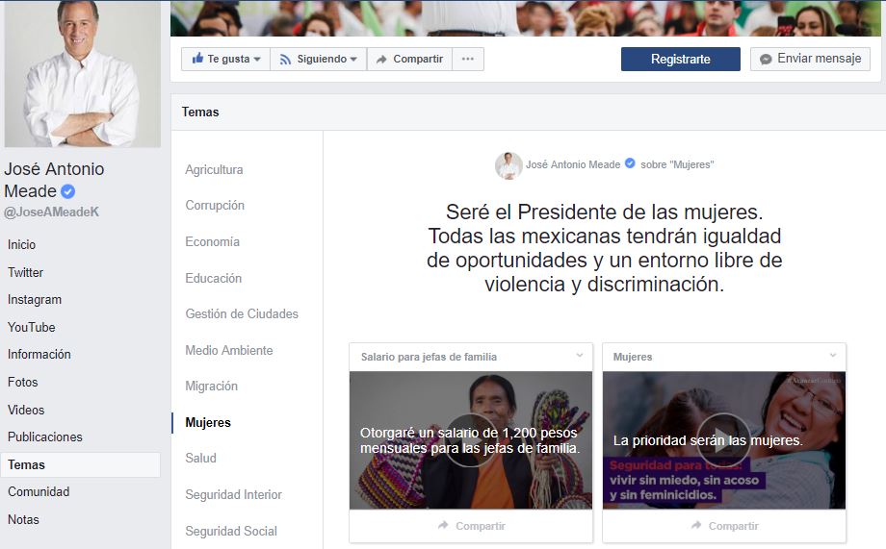This screenshot has height=549, width=886.
Task: Select 'Economía' from the topics list
Action: [213, 242]
